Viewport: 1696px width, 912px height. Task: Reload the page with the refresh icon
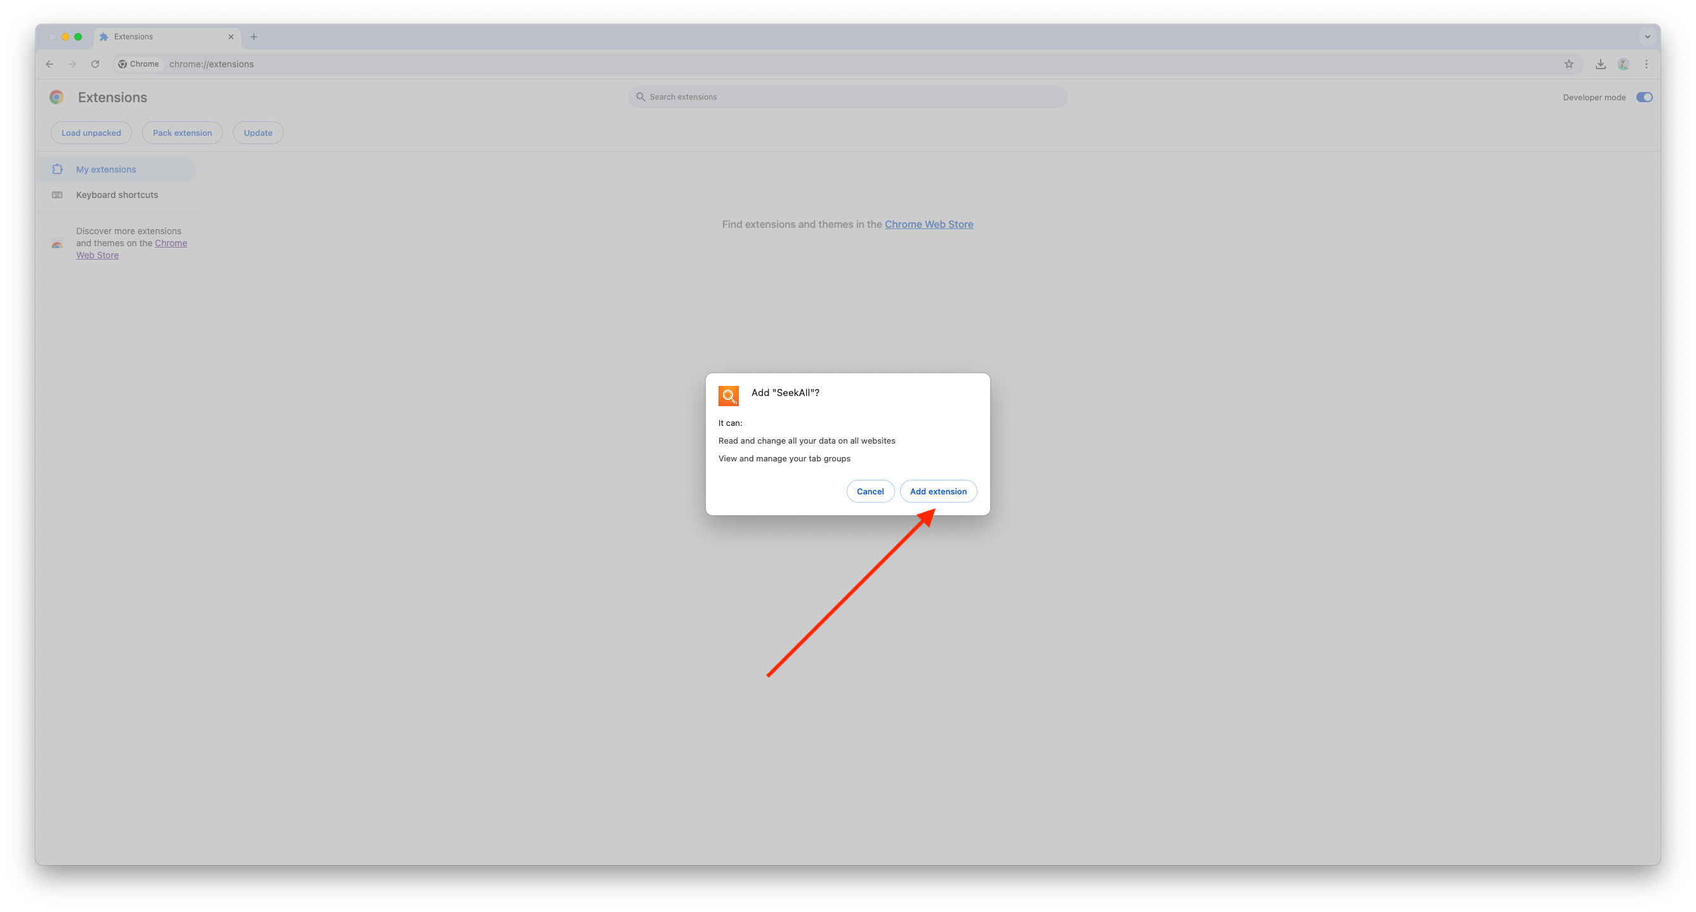click(95, 64)
